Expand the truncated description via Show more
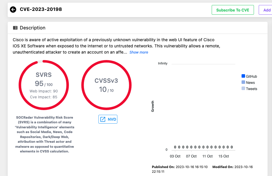 [x=139, y=52]
